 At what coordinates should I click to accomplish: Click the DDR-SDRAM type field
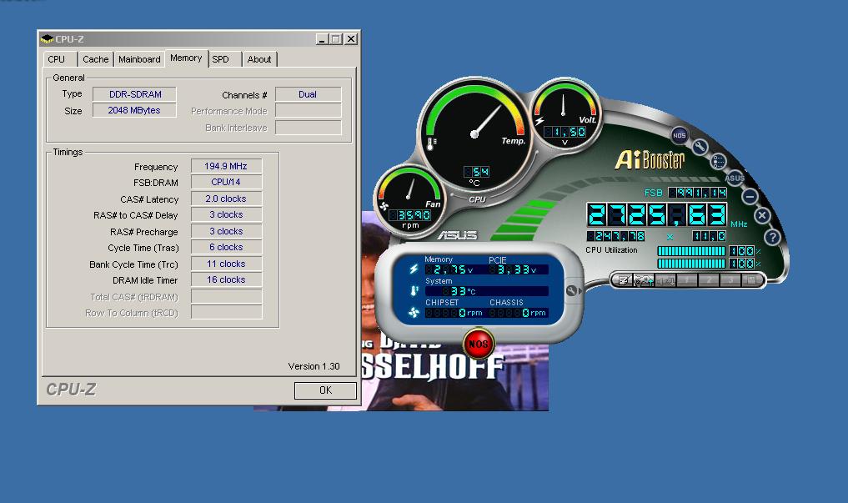click(135, 94)
